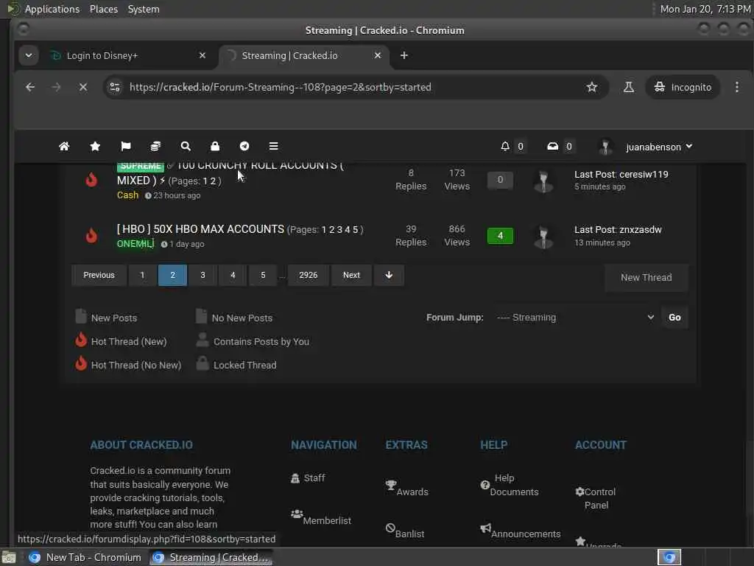
Task: Expand the juanabenson user dropdown
Action: click(658, 147)
